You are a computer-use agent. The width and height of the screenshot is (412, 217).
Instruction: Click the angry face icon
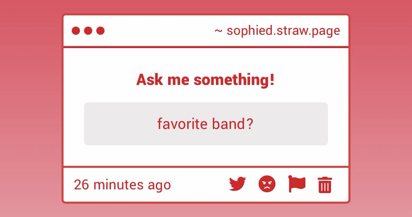[267, 184]
